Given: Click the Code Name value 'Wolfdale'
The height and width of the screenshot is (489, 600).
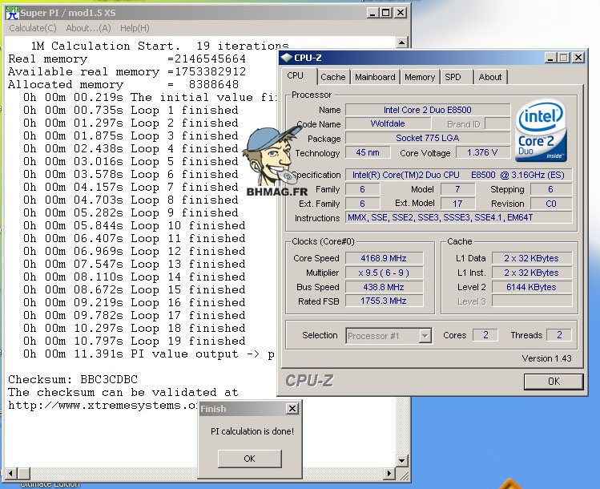Looking at the screenshot, I should [388, 123].
